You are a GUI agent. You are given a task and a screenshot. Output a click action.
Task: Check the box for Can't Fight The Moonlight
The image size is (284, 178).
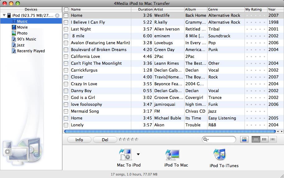click(66, 63)
